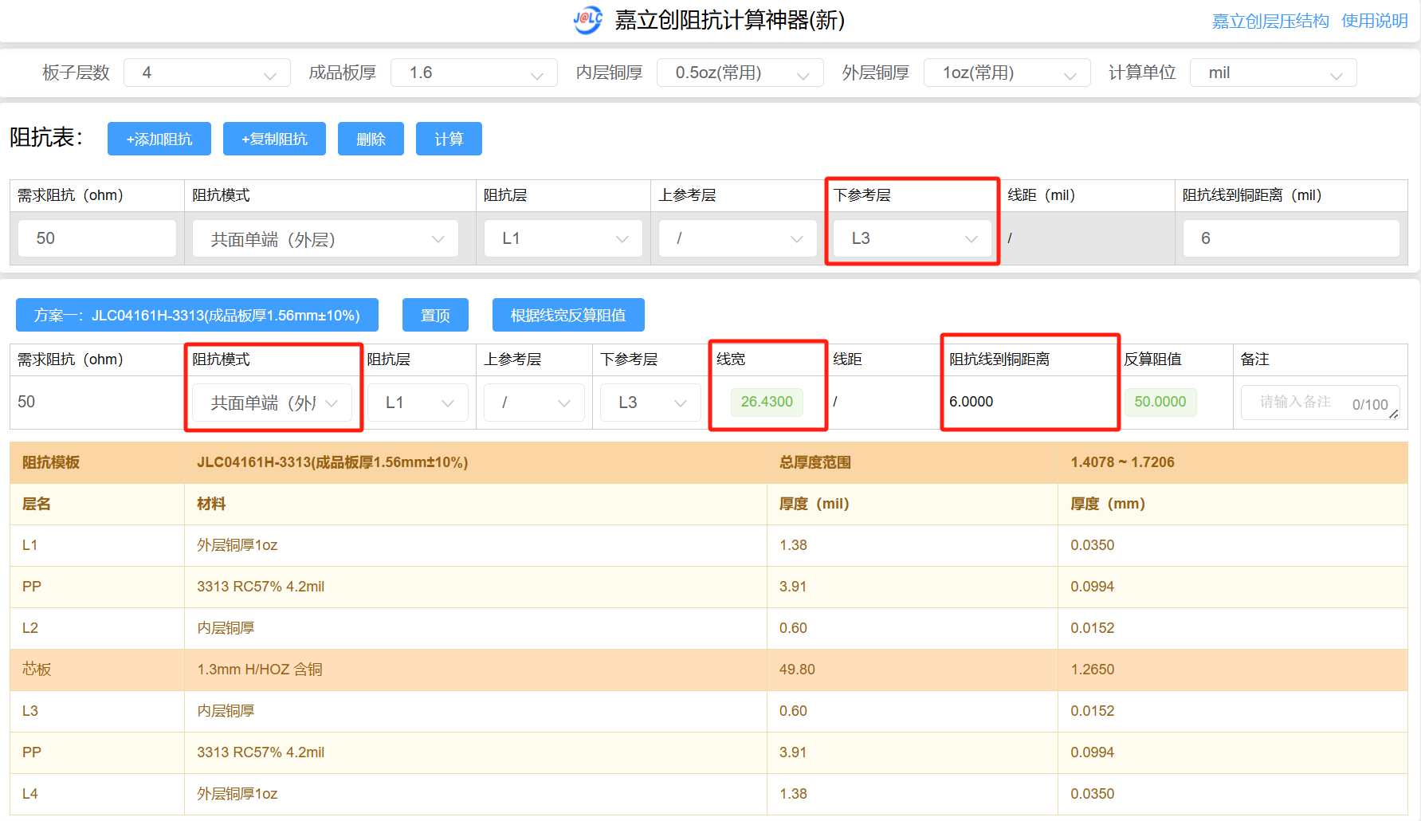Open the 使用说明 link
The width and height of the screenshot is (1421, 821).
pyautogui.click(x=1375, y=22)
